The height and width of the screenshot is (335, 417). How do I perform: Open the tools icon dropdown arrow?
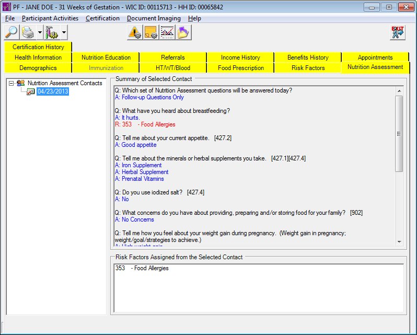[64, 32]
